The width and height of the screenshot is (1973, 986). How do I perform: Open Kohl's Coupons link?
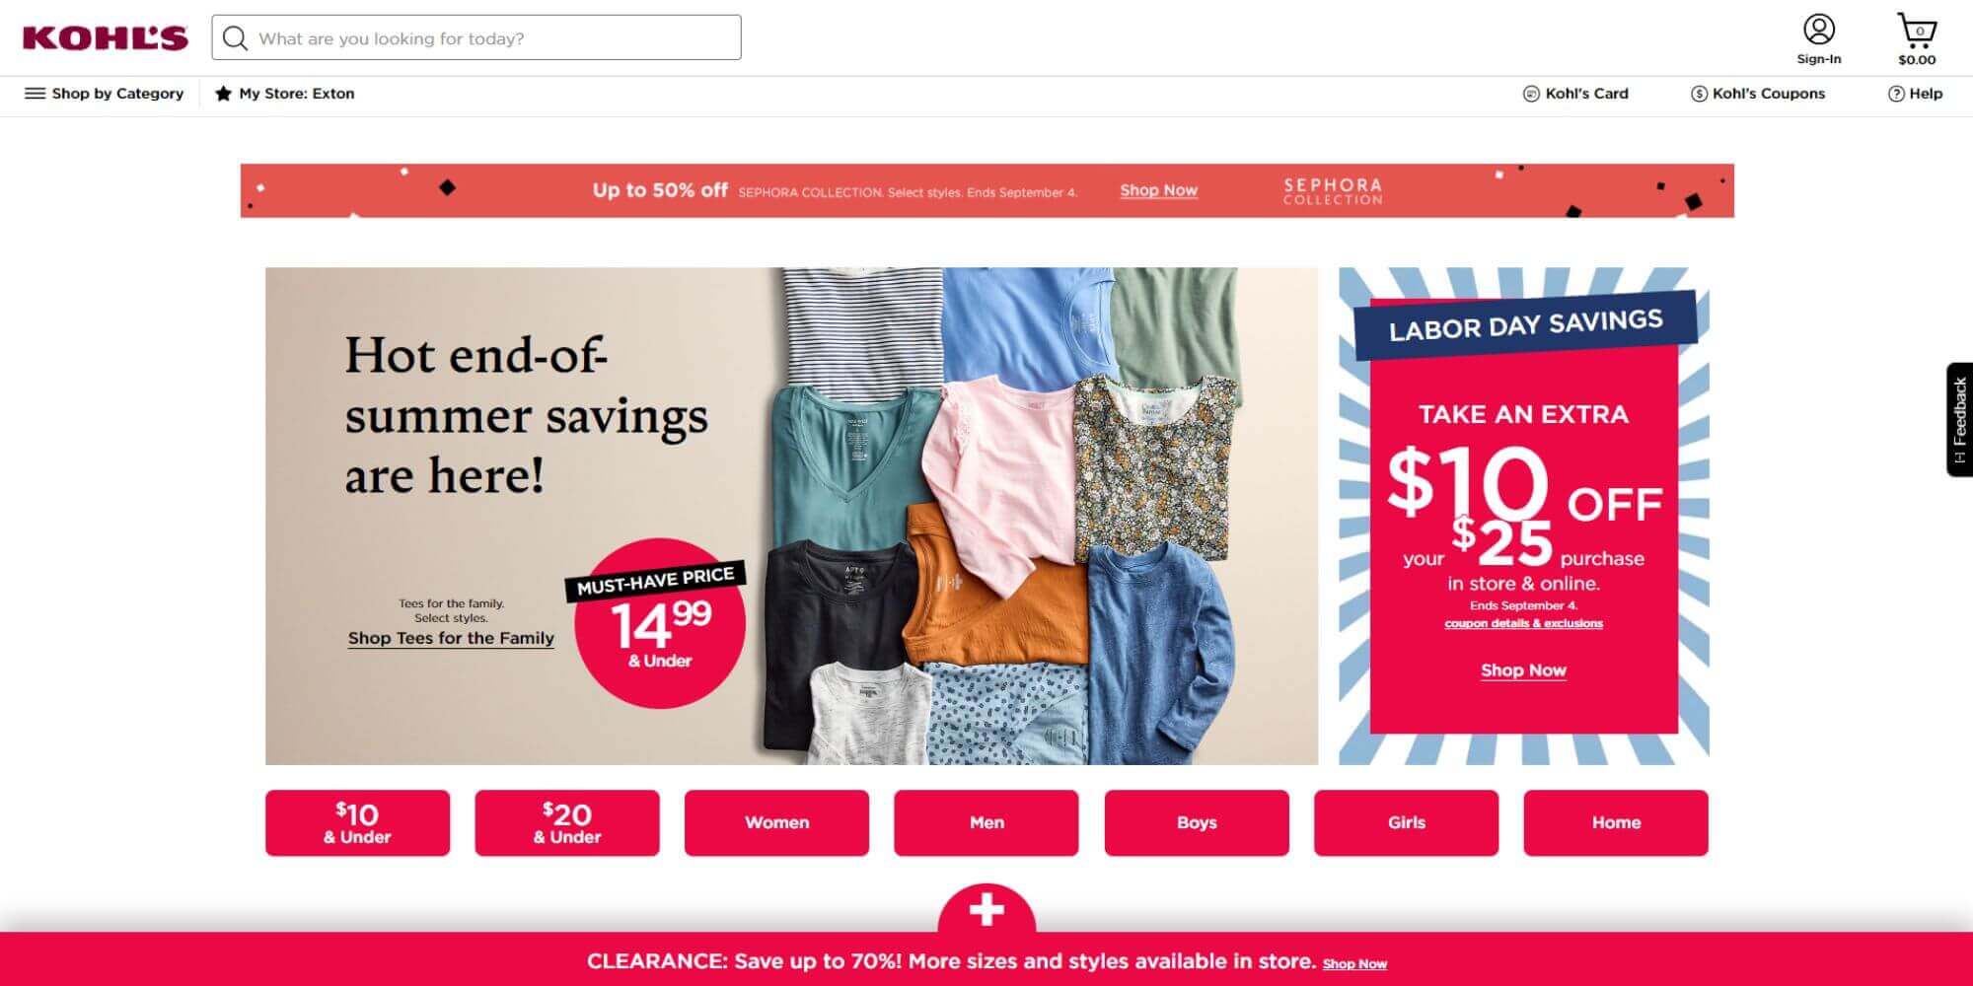(1758, 94)
